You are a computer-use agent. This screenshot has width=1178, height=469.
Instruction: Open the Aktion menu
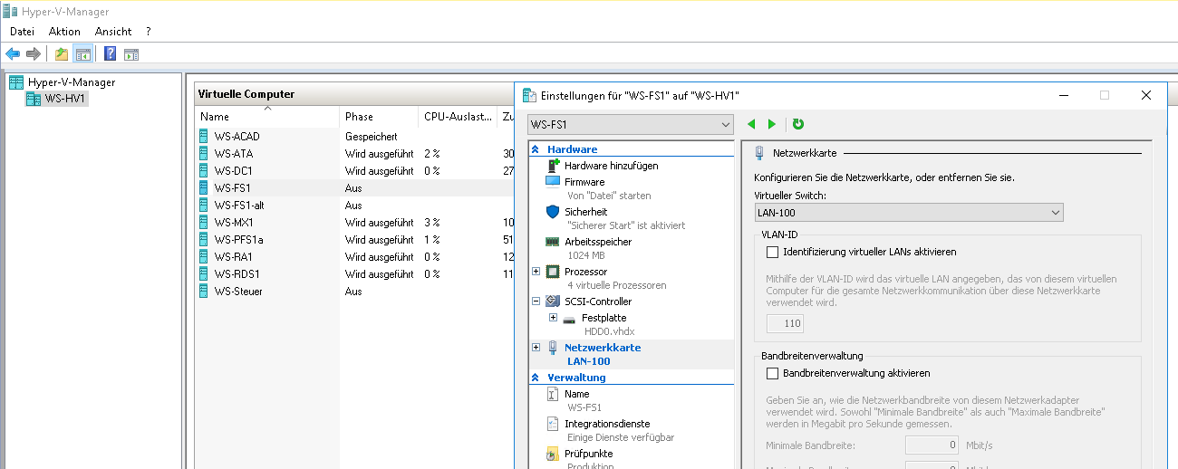[x=64, y=32]
